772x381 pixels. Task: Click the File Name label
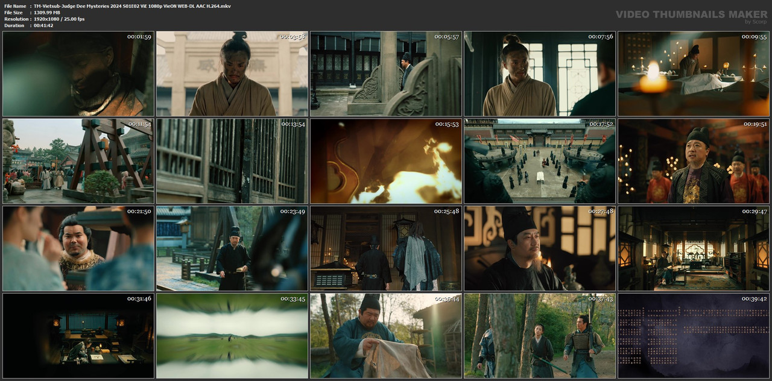[14, 6]
